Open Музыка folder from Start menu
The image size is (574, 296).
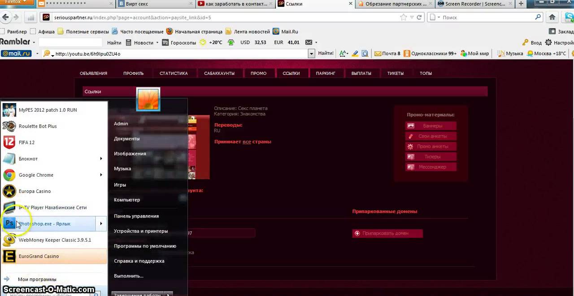click(x=122, y=169)
